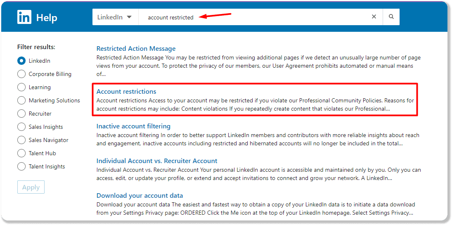
Task: Clear the search query with X icon
Action: pos(374,17)
